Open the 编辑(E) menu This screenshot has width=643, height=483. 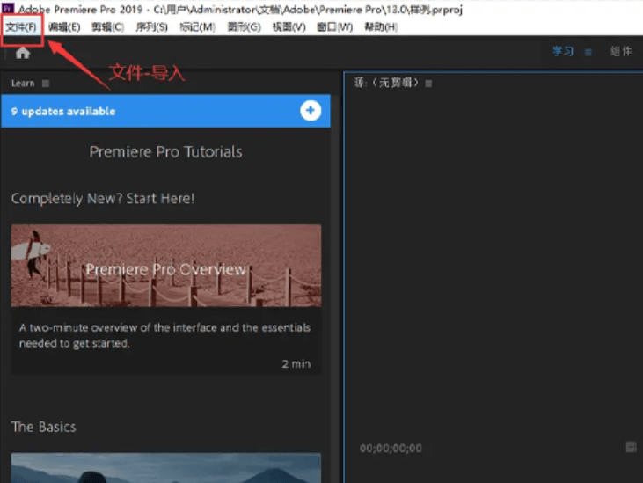pyautogui.click(x=64, y=27)
